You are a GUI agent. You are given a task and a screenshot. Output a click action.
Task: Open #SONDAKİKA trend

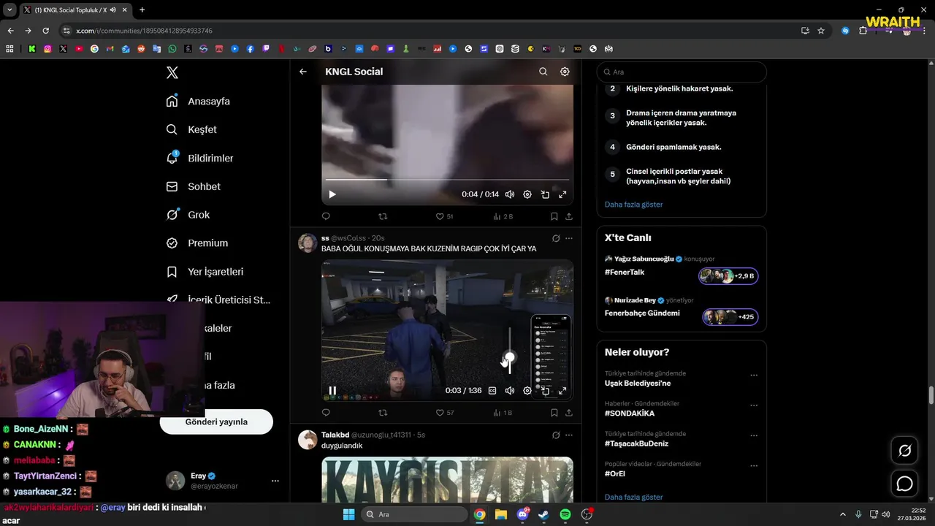[x=630, y=413]
